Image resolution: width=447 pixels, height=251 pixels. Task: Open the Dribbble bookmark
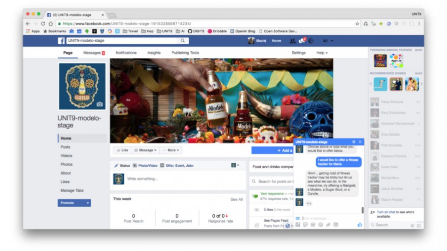point(217,31)
